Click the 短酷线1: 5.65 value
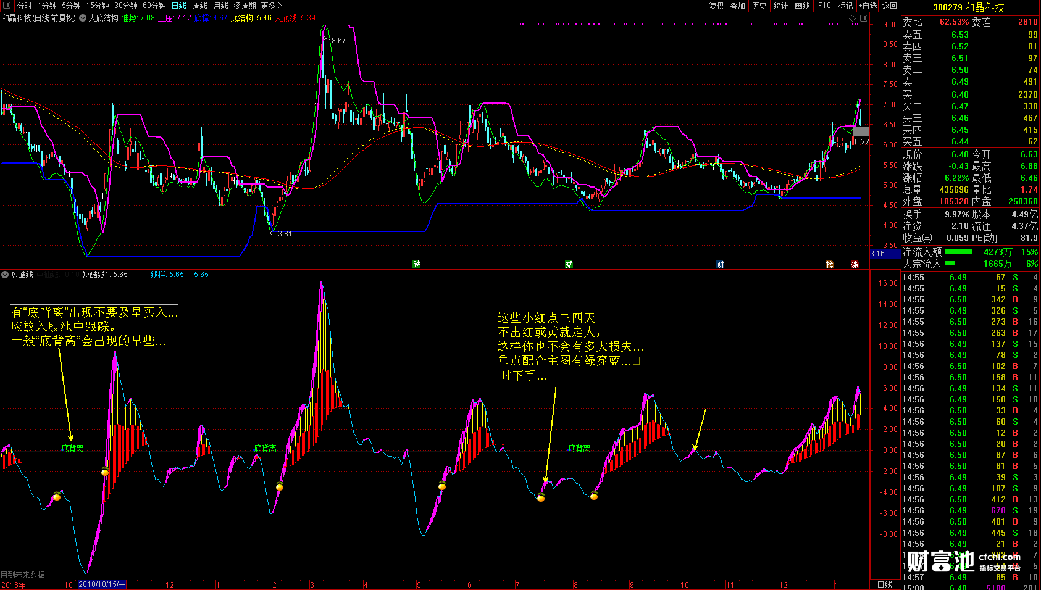 pyautogui.click(x=105, y=275)
